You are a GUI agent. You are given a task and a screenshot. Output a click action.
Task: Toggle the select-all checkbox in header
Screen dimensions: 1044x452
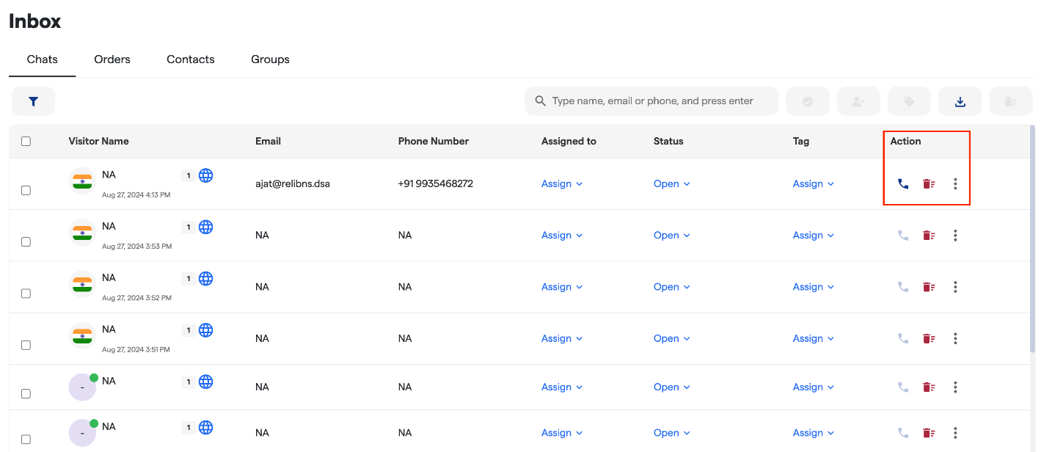(26, 141)
